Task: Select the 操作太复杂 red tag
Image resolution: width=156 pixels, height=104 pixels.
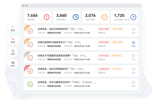Action: pos(104,56)
